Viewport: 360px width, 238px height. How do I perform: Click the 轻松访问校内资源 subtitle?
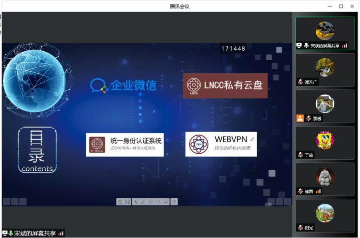pyautogui.click(x=233, y=148)
